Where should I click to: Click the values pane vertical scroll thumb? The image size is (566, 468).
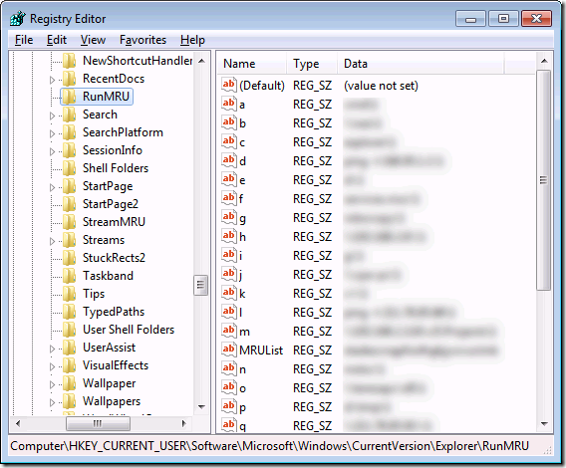pos(543,179)
